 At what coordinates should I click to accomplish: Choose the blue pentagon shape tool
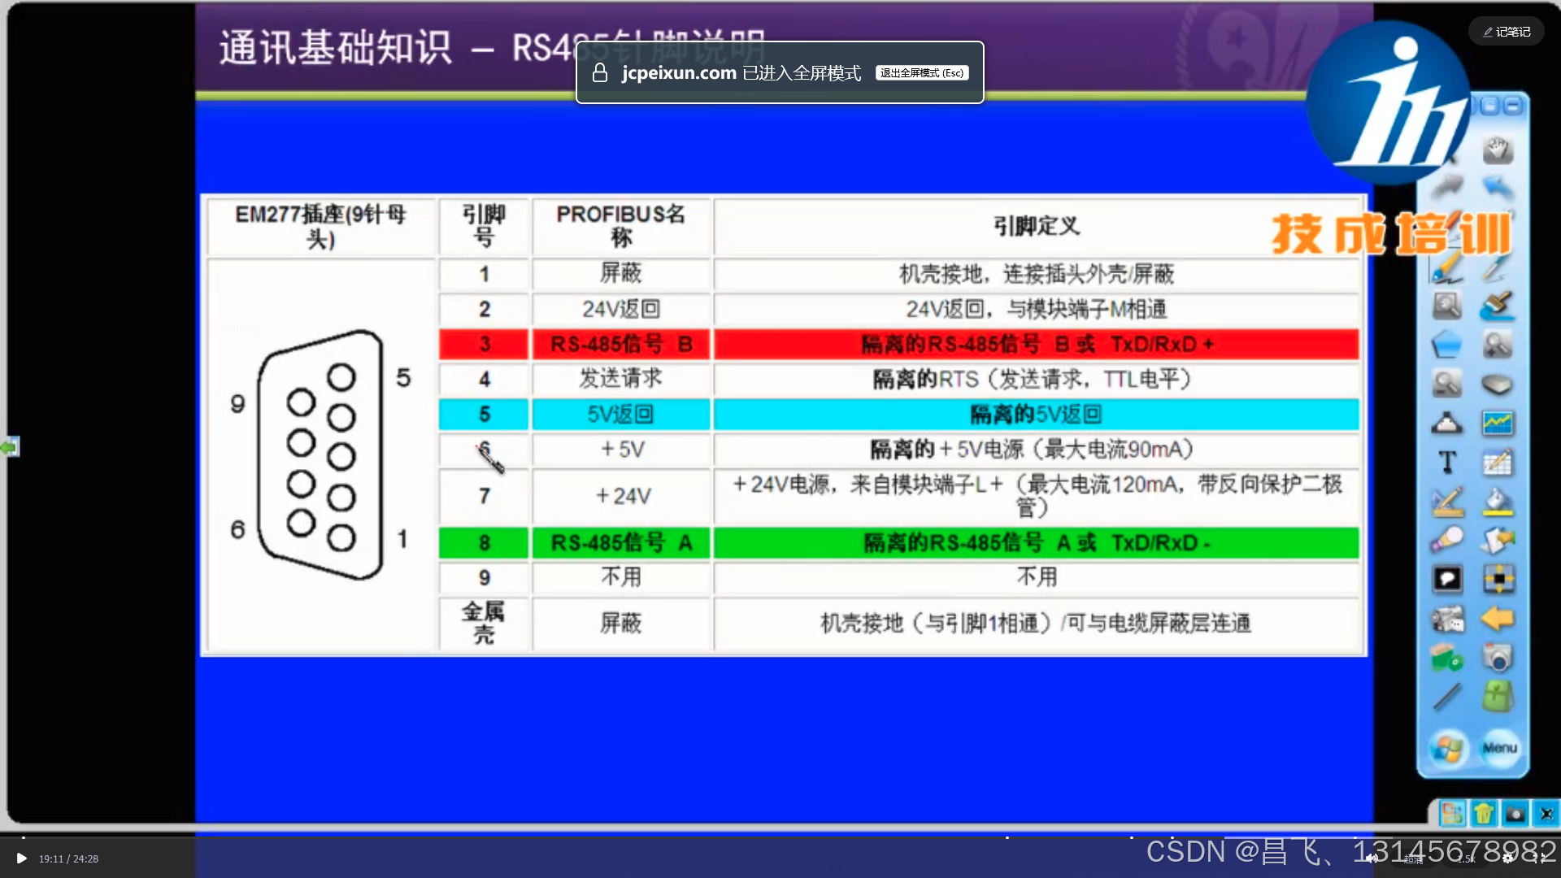click(x=1447, y=345)
